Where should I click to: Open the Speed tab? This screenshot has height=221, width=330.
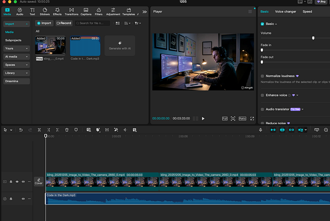tap(307, 11)
